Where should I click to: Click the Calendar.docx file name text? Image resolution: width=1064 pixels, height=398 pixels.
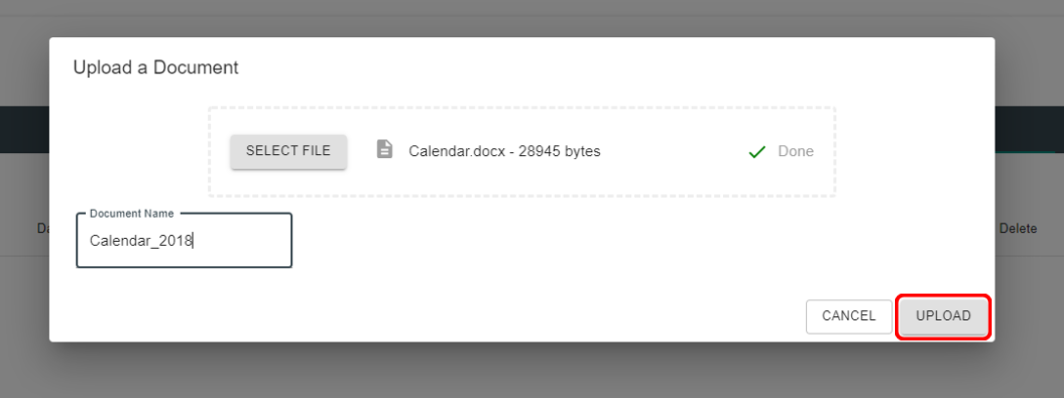tap(455, 151)
